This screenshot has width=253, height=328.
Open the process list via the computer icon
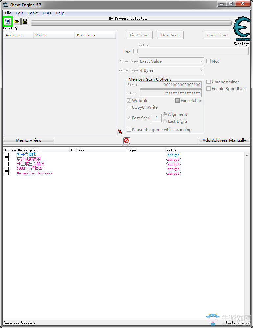(x=8, y=21)
